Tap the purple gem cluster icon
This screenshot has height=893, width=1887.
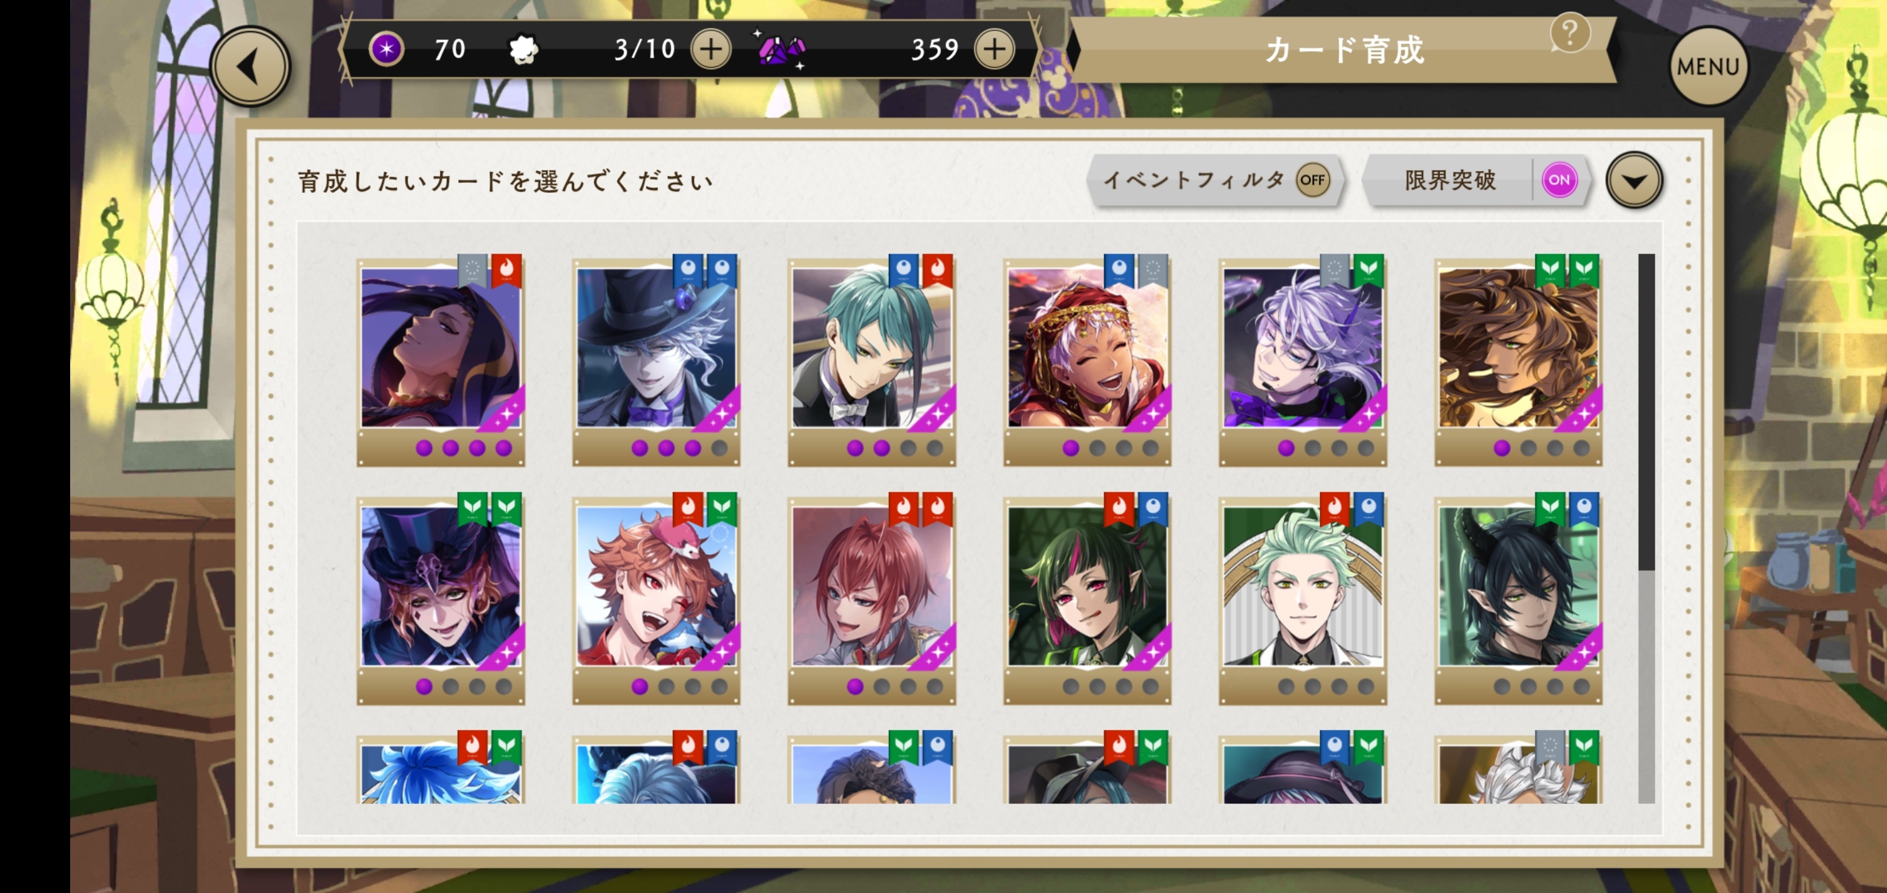coord(781,50)
